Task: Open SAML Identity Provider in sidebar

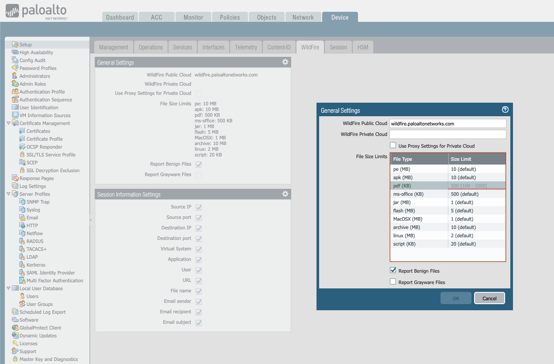Action: pyautogui.click(x=51, y=273)
